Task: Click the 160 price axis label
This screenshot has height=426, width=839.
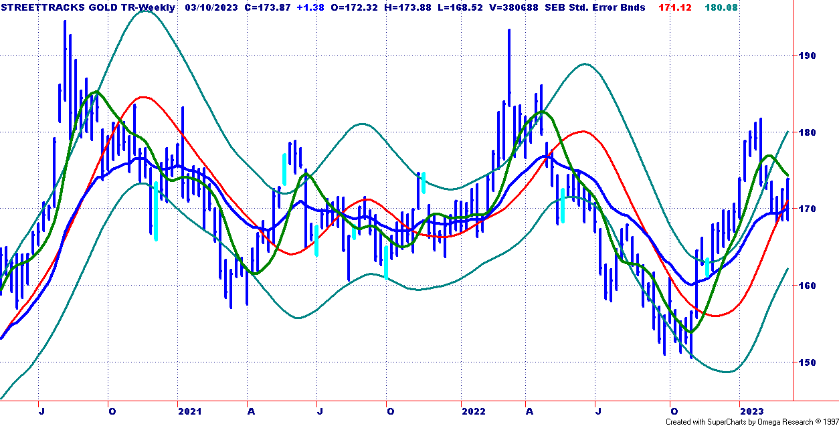Action: point(808,286)
